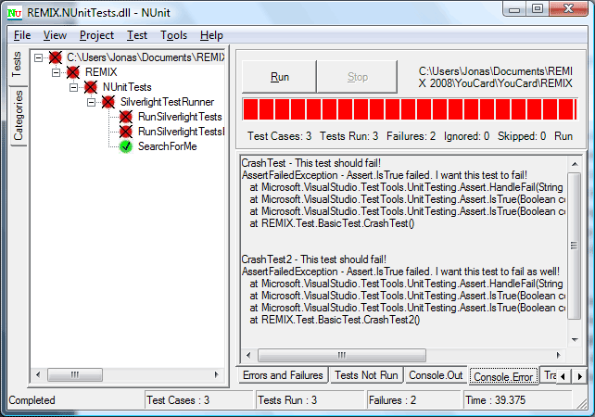The image size is (595, 417).
Task: Click the failure icon beside C:\Users path node
Action: [56, 57]
